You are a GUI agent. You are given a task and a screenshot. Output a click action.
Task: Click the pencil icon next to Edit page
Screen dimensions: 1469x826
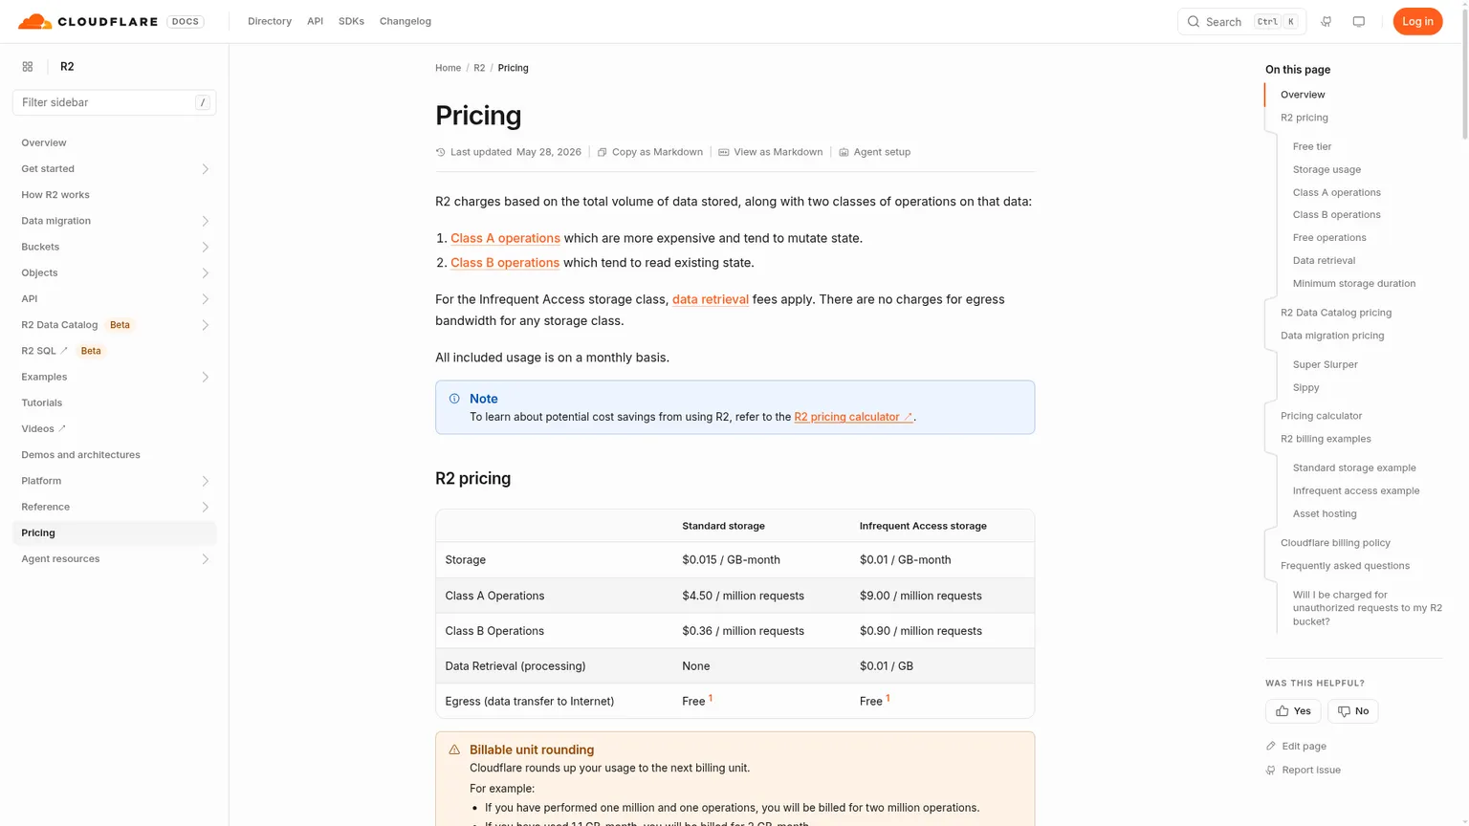[x=1271, y=746]
